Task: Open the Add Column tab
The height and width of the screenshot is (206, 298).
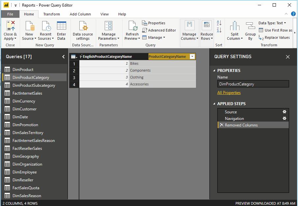Action: point(80,14)
